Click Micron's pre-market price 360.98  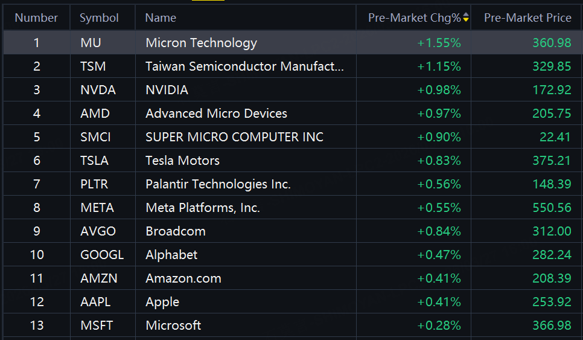tap(552, 43)
